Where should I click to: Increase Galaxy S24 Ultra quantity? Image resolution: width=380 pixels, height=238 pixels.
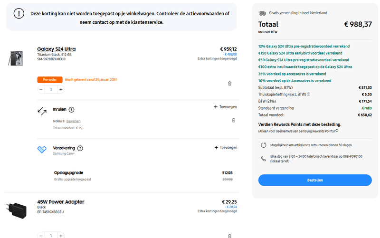[61, 89]
